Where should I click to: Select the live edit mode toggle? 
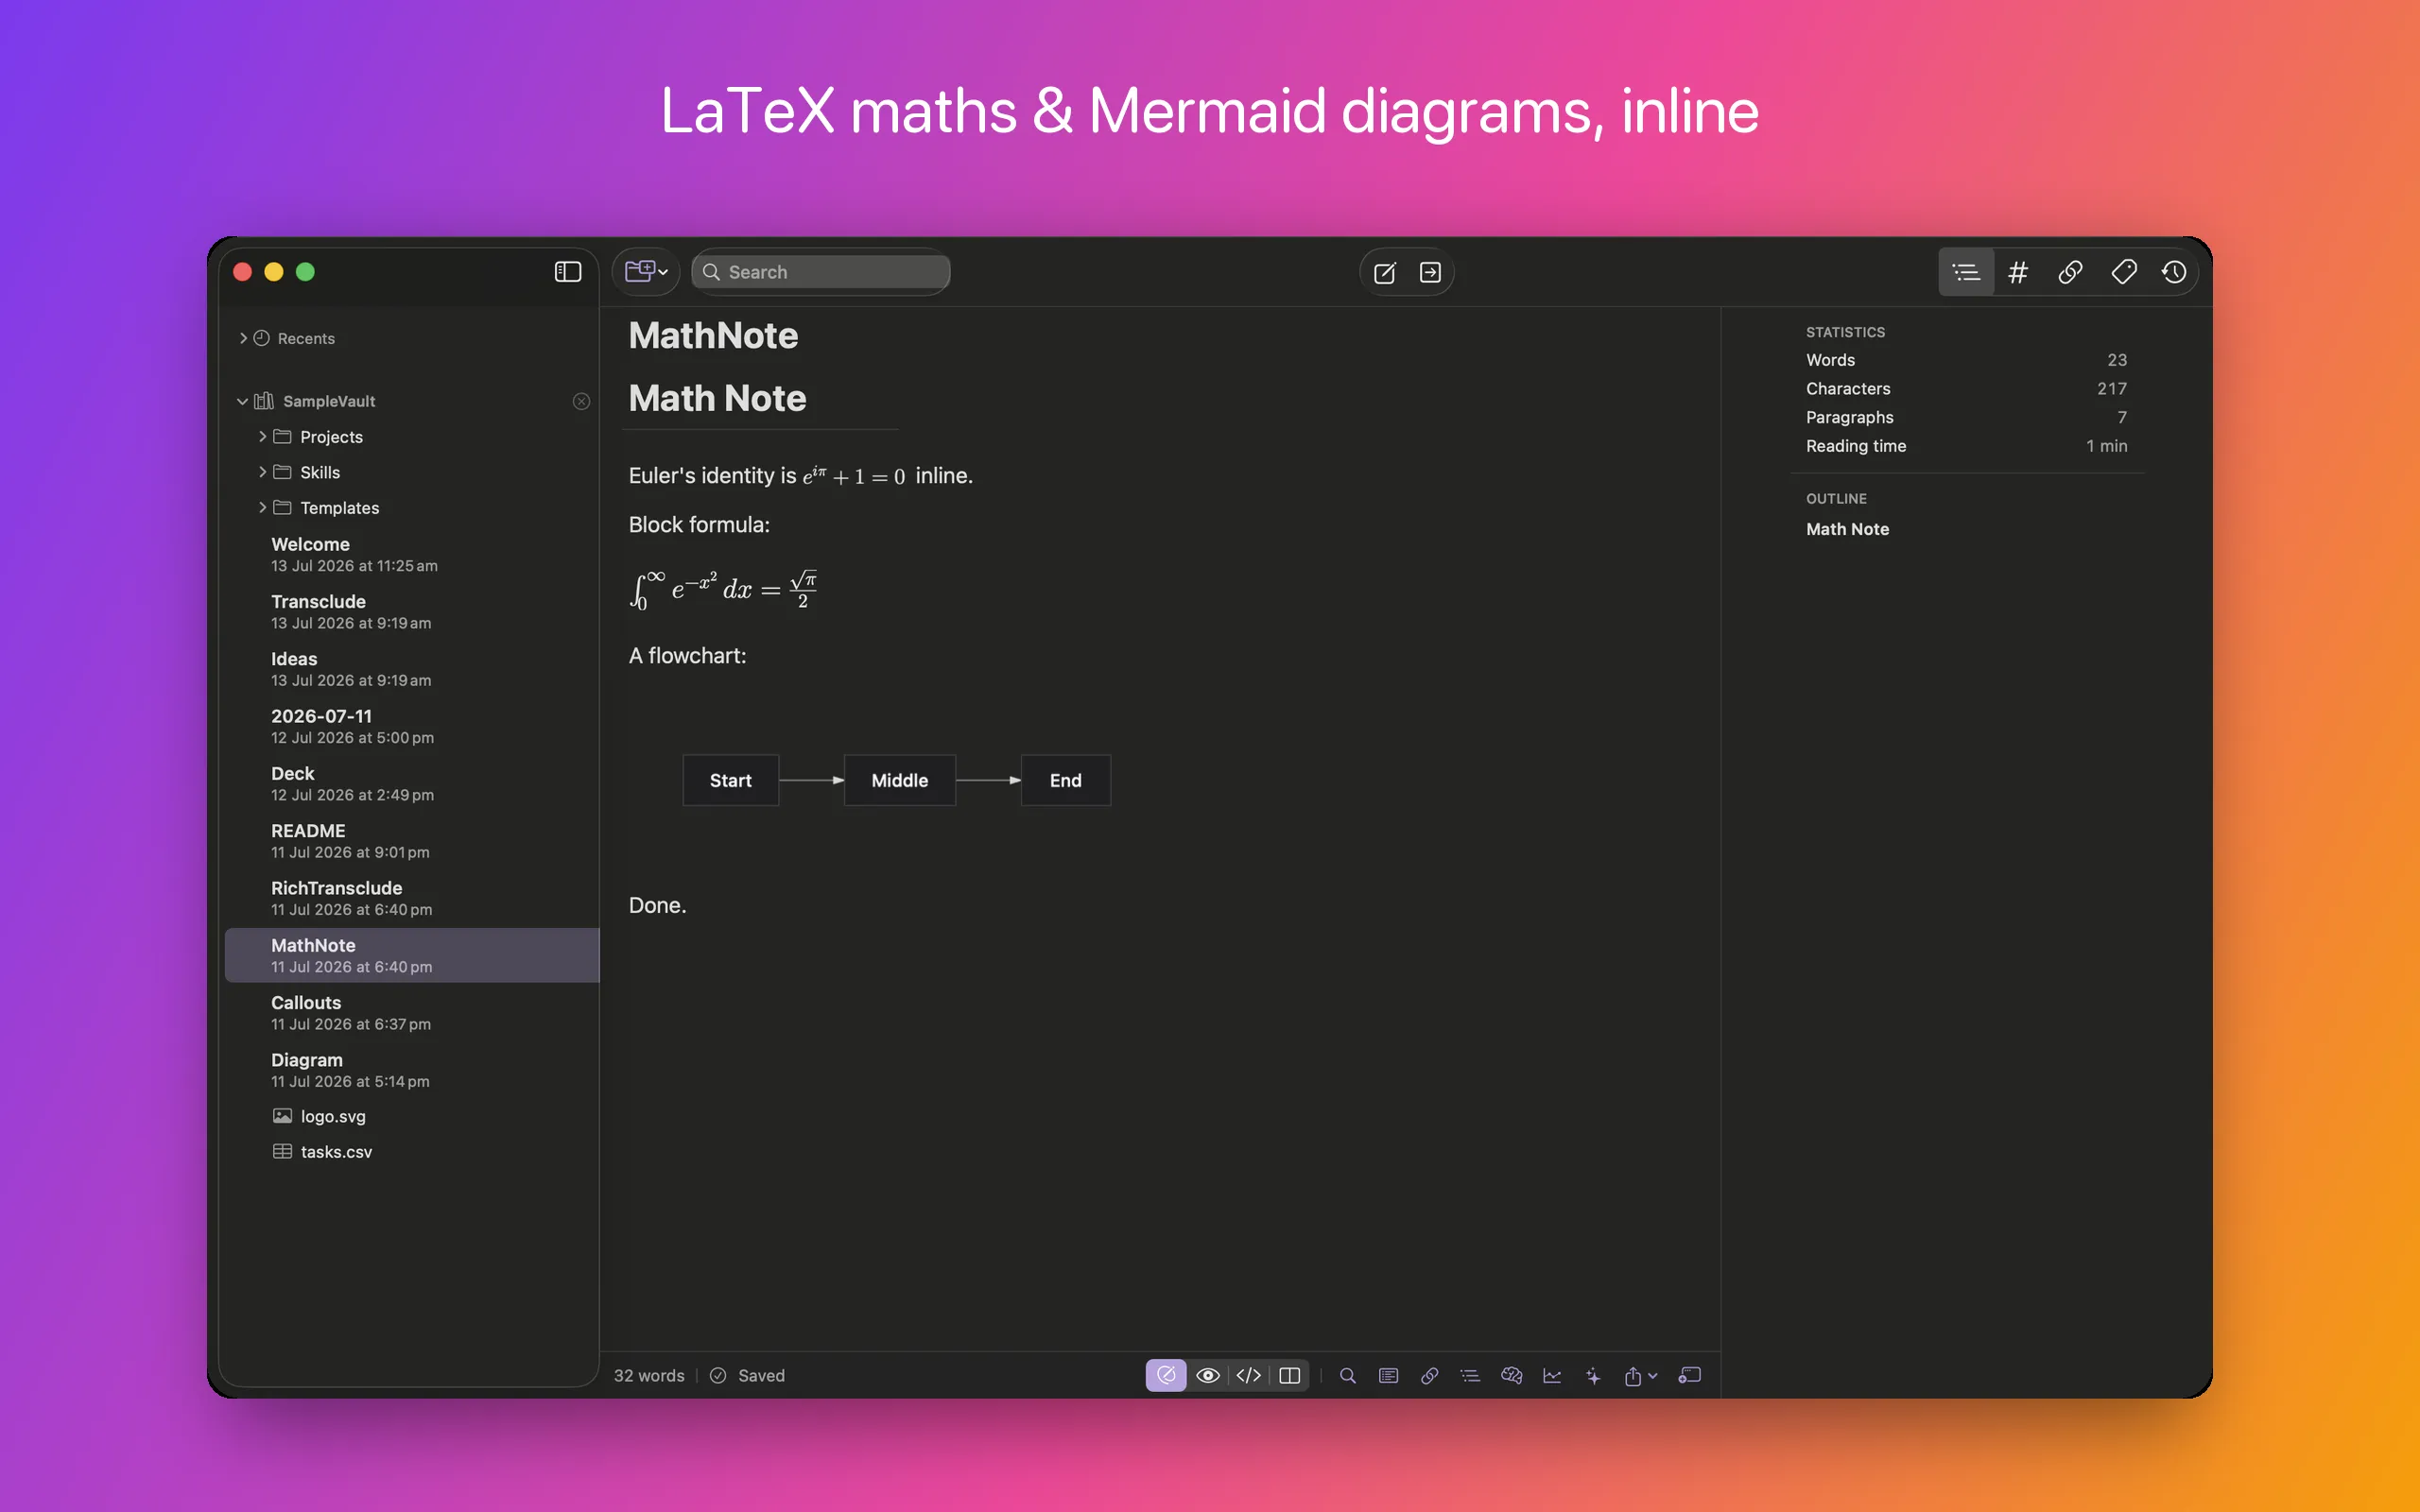point(1166,1375)
